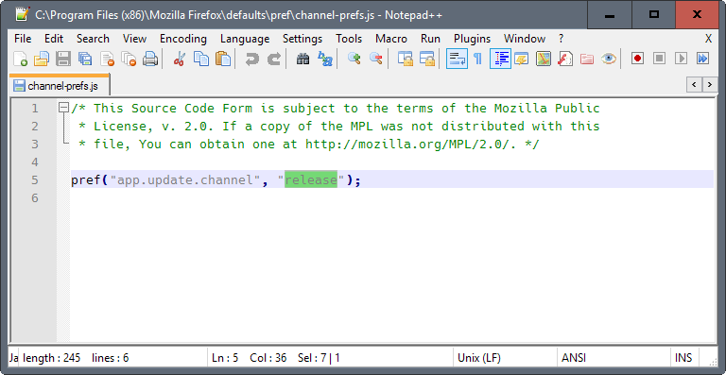Toggle synchronized horizontal scrolling
The height and width of the screenshot is (375, 726).
pyautogui.click(x=427, y=59)
